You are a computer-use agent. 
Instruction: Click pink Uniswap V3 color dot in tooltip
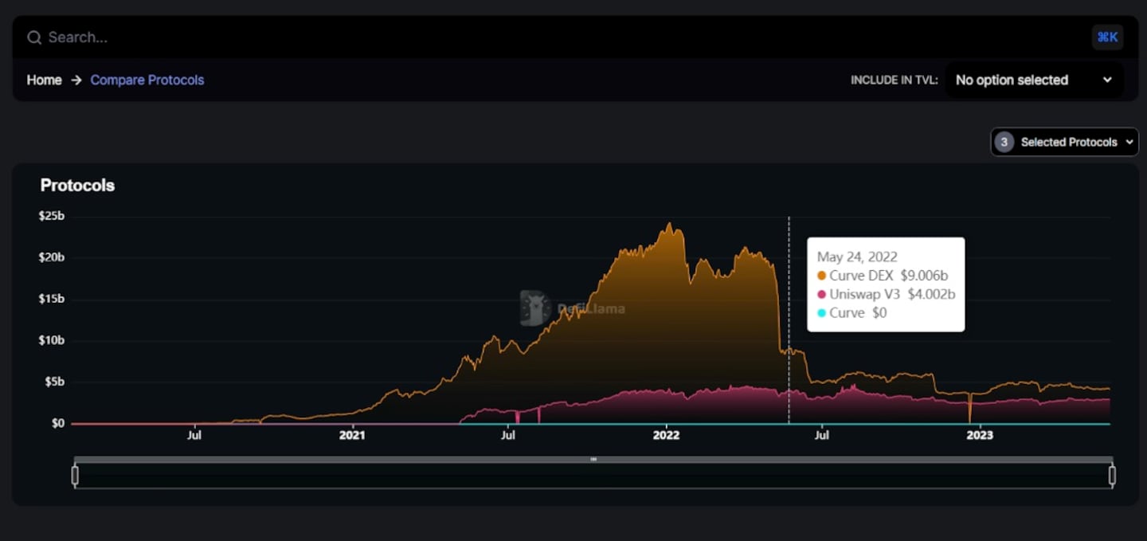821,295
